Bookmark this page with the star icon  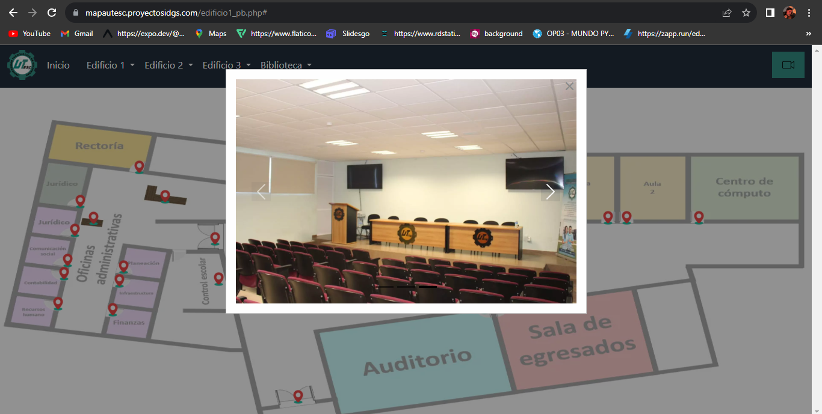(x=746, y=13)
